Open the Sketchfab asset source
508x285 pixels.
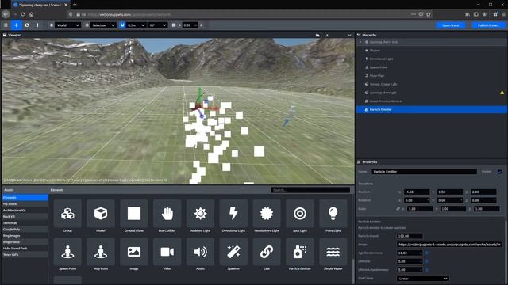pyautogui.click(x=25, y=223)
